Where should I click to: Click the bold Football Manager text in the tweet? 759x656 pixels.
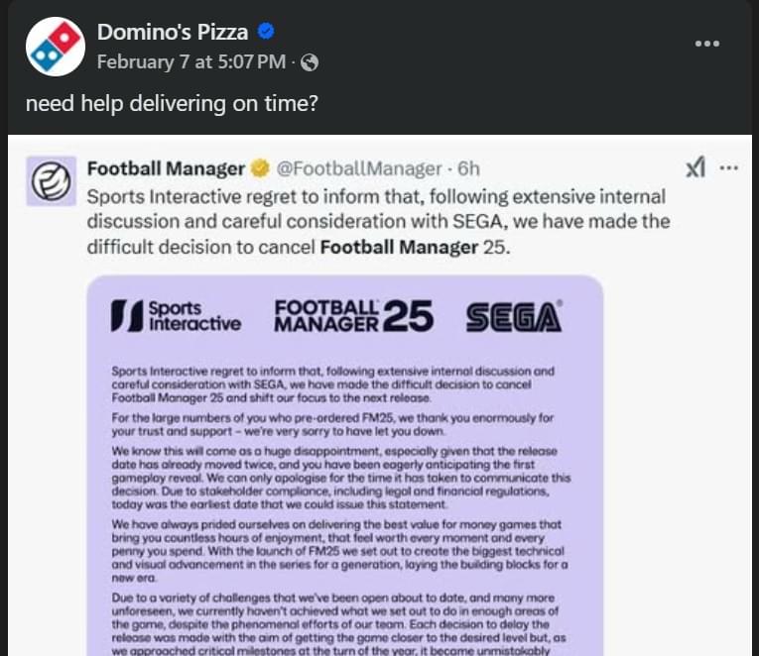coord(400,247)
